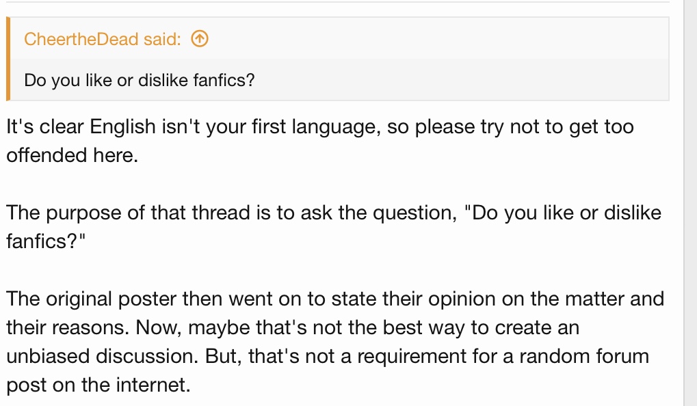Click the sentence starting "It's clear English"
Viewport: 697px width, 406px height.
(205, 127)
